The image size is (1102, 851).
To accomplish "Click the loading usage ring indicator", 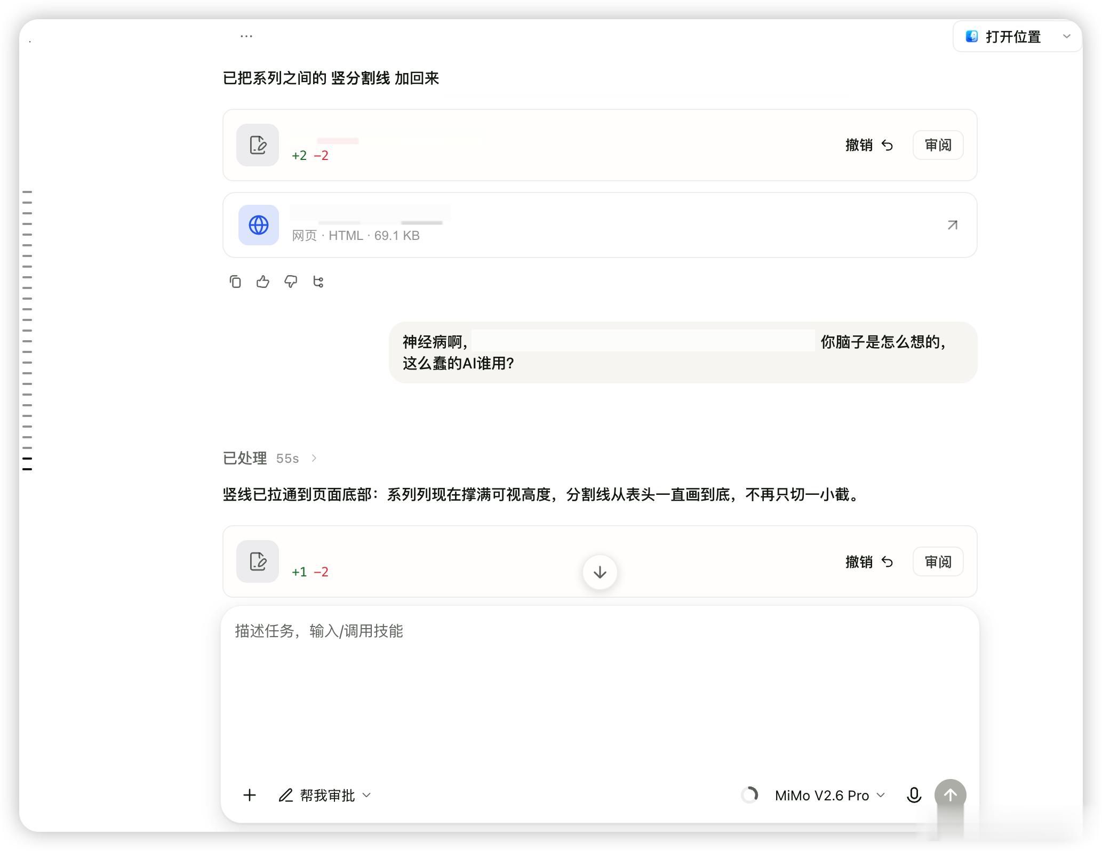I will [749, 795].
